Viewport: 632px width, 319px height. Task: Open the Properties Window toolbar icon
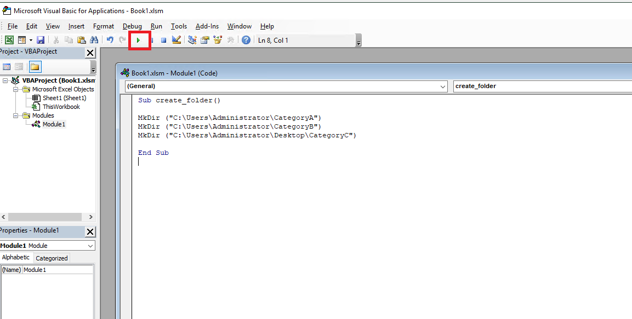(205, 40)
